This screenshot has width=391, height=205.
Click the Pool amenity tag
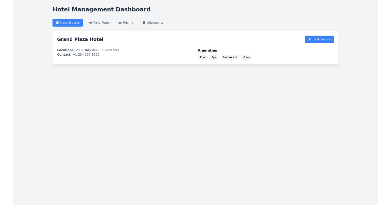(203, 57)
